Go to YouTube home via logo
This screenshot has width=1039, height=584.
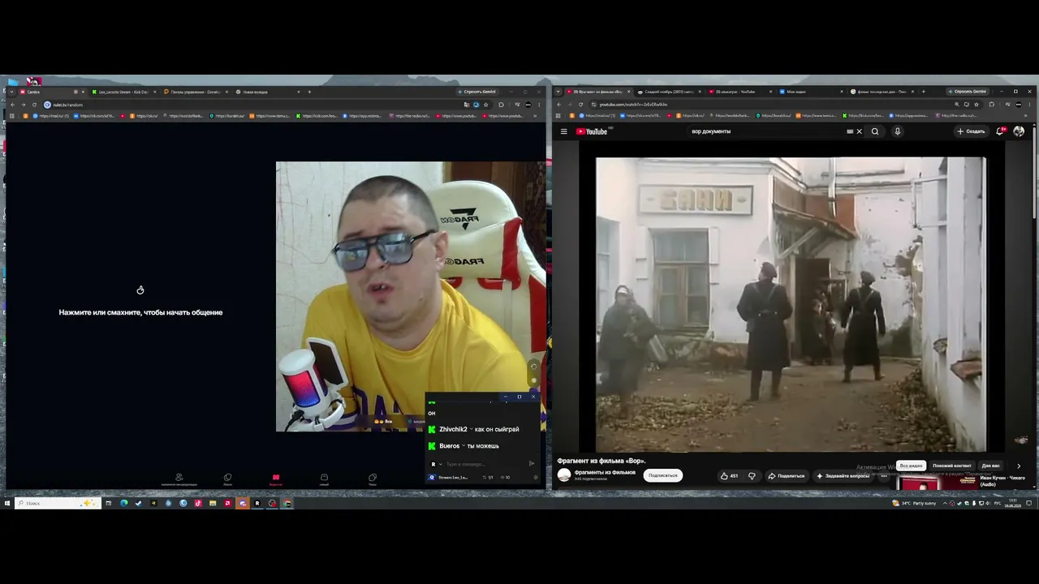(x=592, y=131)
